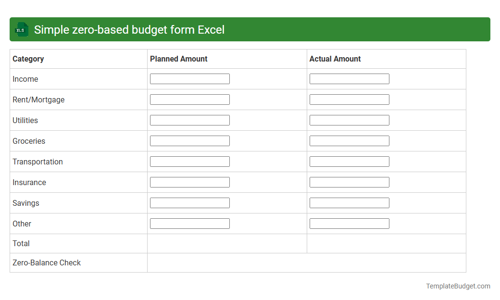Click the Actual Amount column header

pyautogui.click(x=335, y=59)
